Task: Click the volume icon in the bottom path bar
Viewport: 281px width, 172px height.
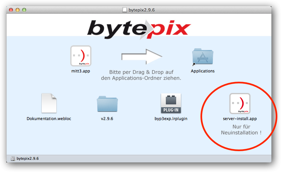Action: point(13,158)
